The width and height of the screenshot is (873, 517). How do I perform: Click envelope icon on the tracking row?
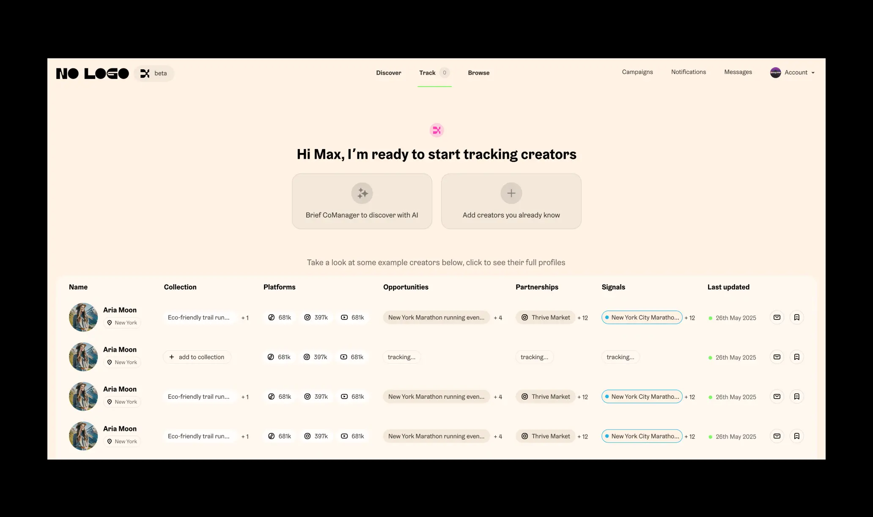click(777, 357)
